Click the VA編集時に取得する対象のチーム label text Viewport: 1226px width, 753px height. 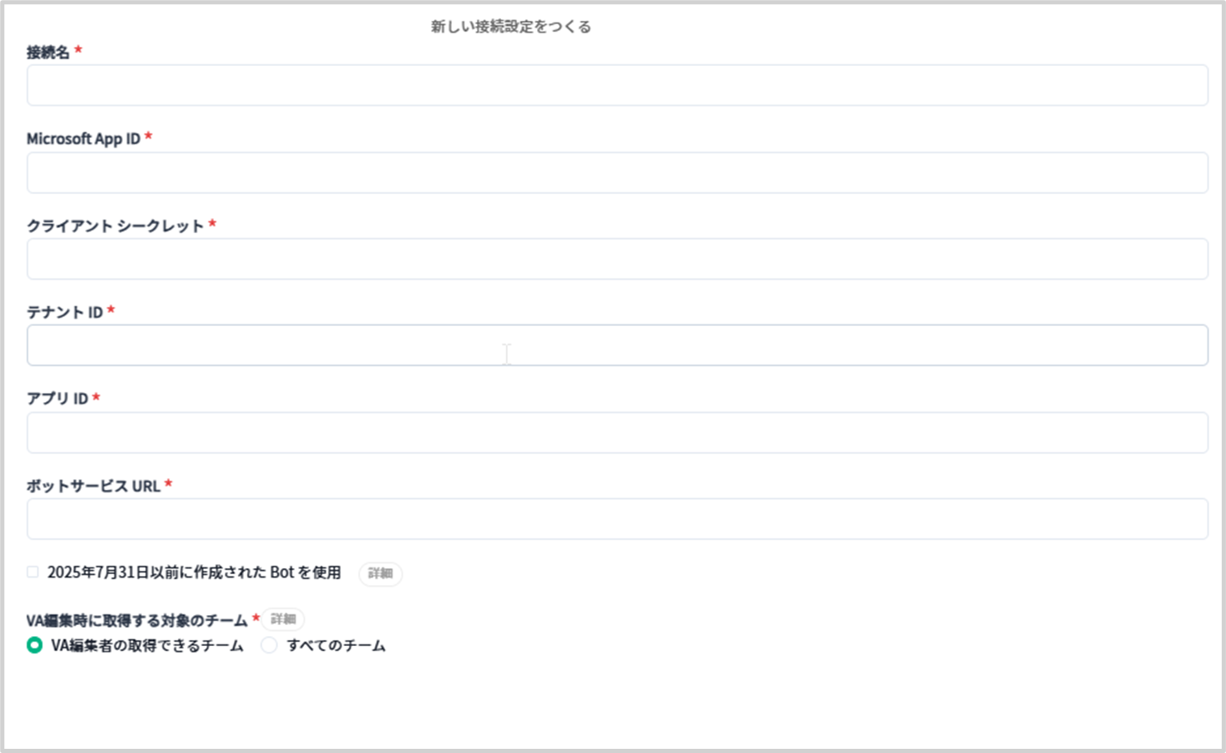137,620
